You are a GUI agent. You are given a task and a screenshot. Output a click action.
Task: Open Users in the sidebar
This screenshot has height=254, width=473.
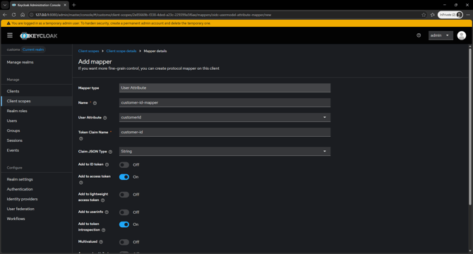click(12, 121)
